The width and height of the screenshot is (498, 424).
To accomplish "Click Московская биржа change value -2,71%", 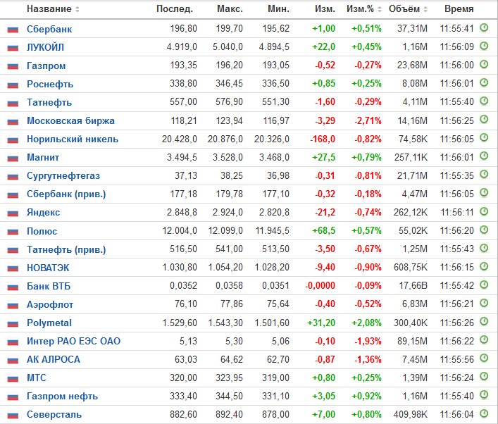I will pos(368,120).
